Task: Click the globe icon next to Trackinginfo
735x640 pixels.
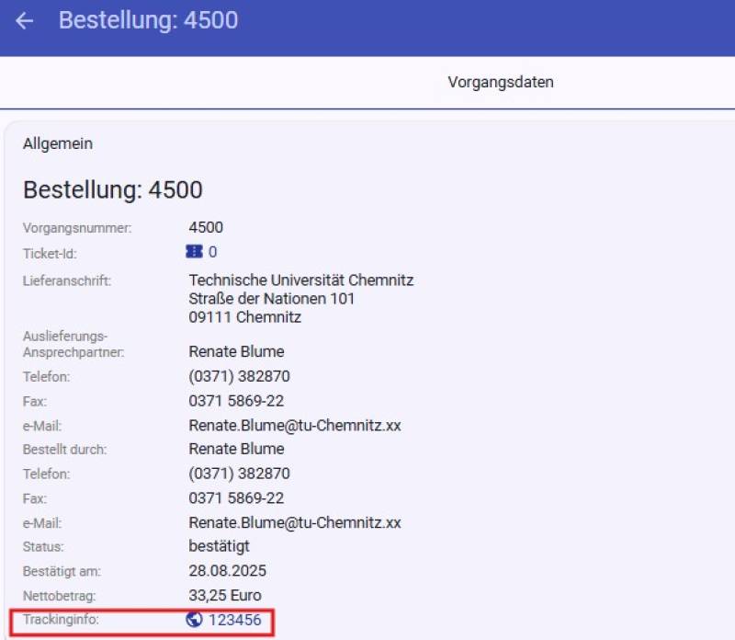Action: pos(194,620)
